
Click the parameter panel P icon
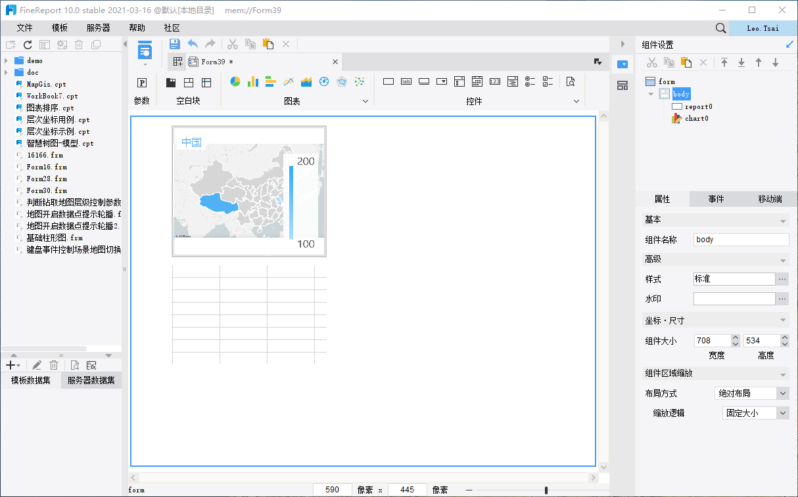tap(142, 83)
